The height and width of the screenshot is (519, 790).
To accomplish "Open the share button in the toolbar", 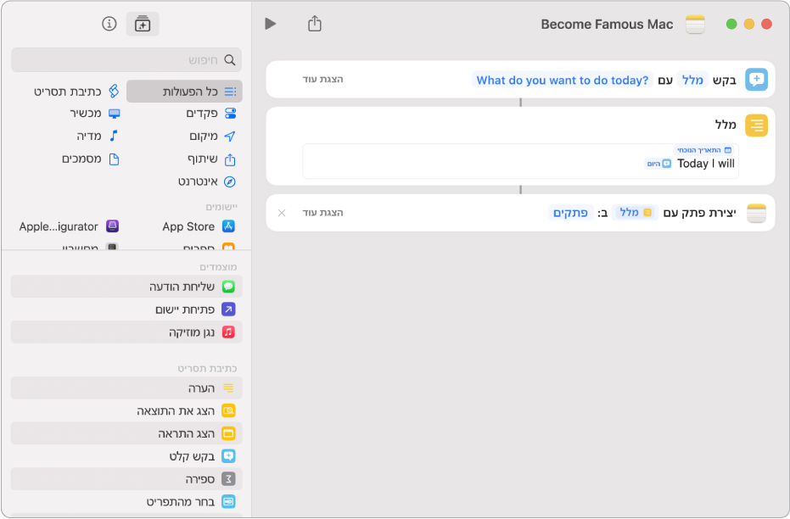I will point(314,23).
